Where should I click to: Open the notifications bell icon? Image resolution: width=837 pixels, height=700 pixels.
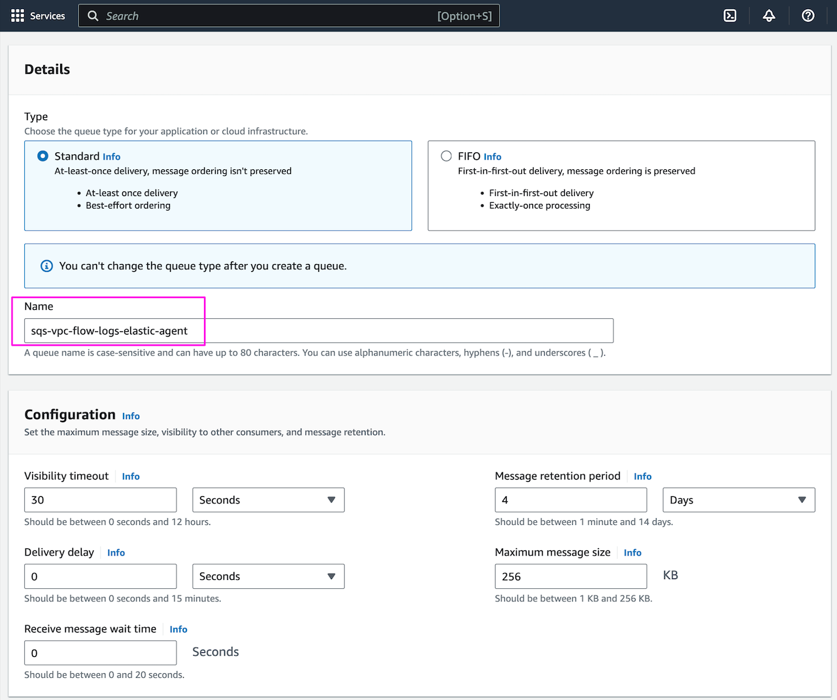(769, 15)
